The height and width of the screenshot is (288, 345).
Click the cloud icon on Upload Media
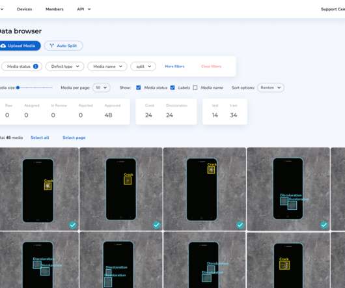coord(3,46)
